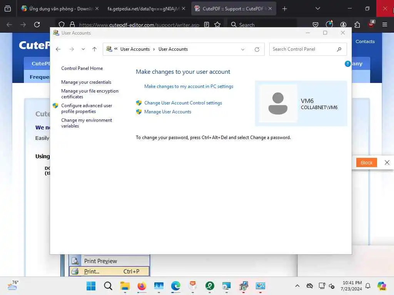This screenshot has height=295, width=394.
Task: Open Firefox application menu
Action: [385, 25]
